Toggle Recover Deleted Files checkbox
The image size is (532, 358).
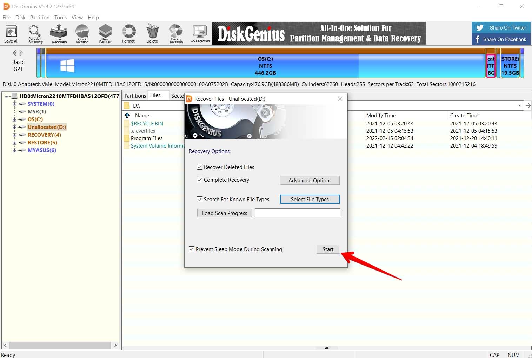point(200,167)
